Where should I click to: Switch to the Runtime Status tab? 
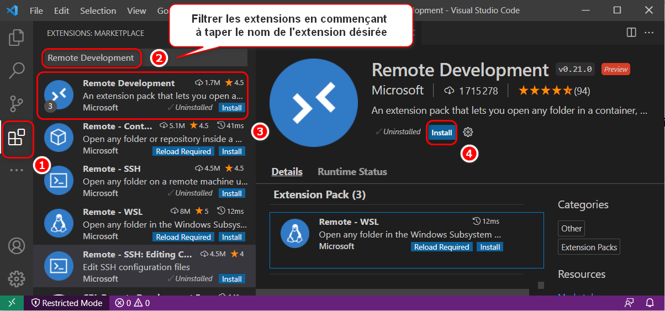coord(352,172)
